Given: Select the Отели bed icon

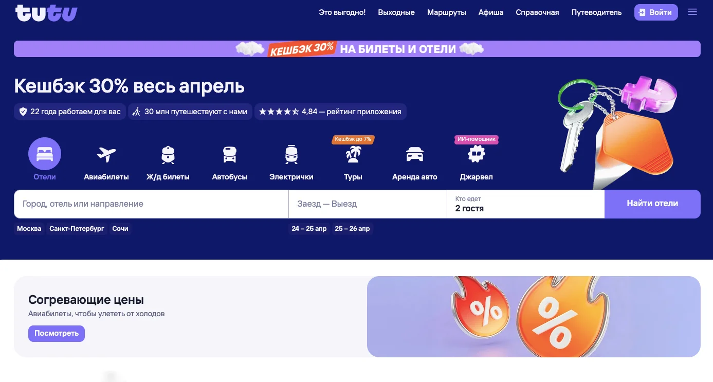Looking at the screenshot, I should [45, 154].
